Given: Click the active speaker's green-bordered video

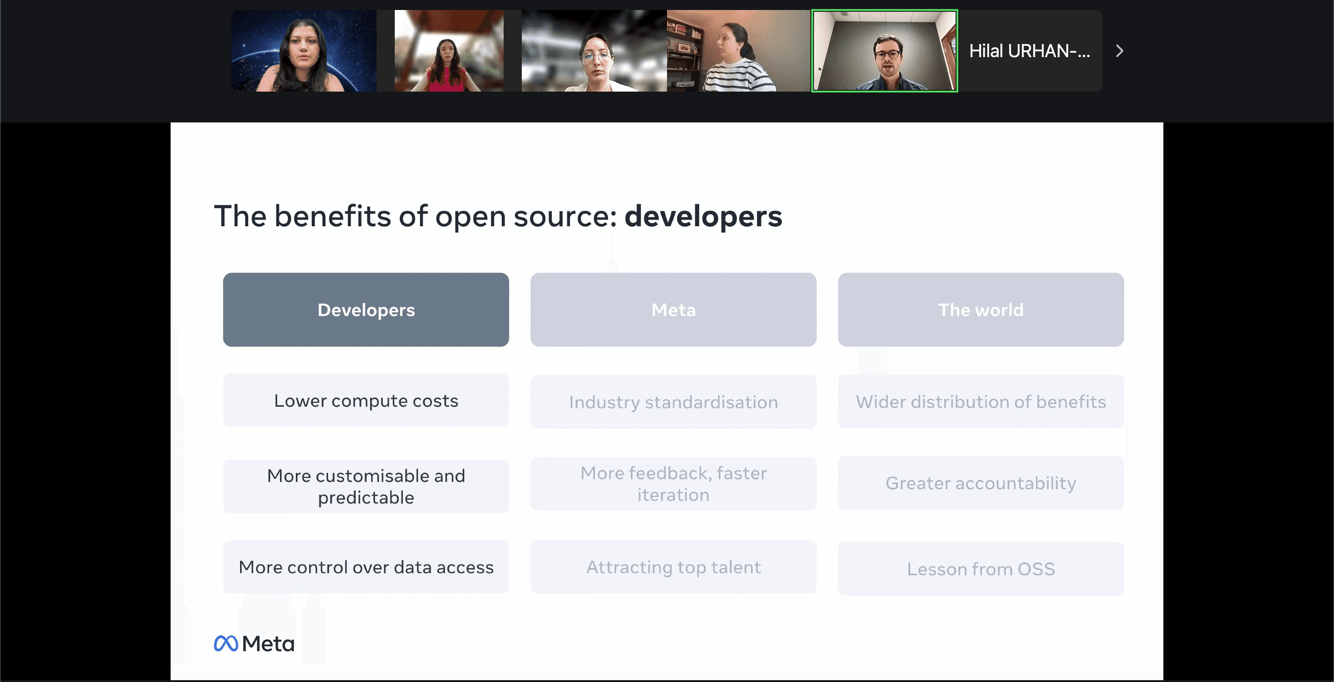Looking at the screenshot, I should 884,51.
